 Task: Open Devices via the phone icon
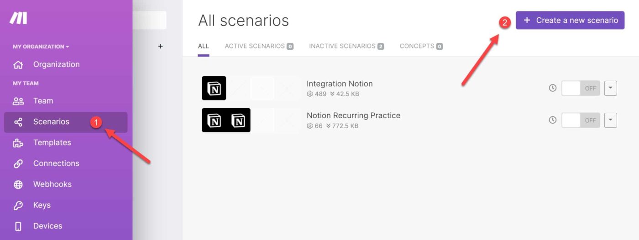click(18, 226)
